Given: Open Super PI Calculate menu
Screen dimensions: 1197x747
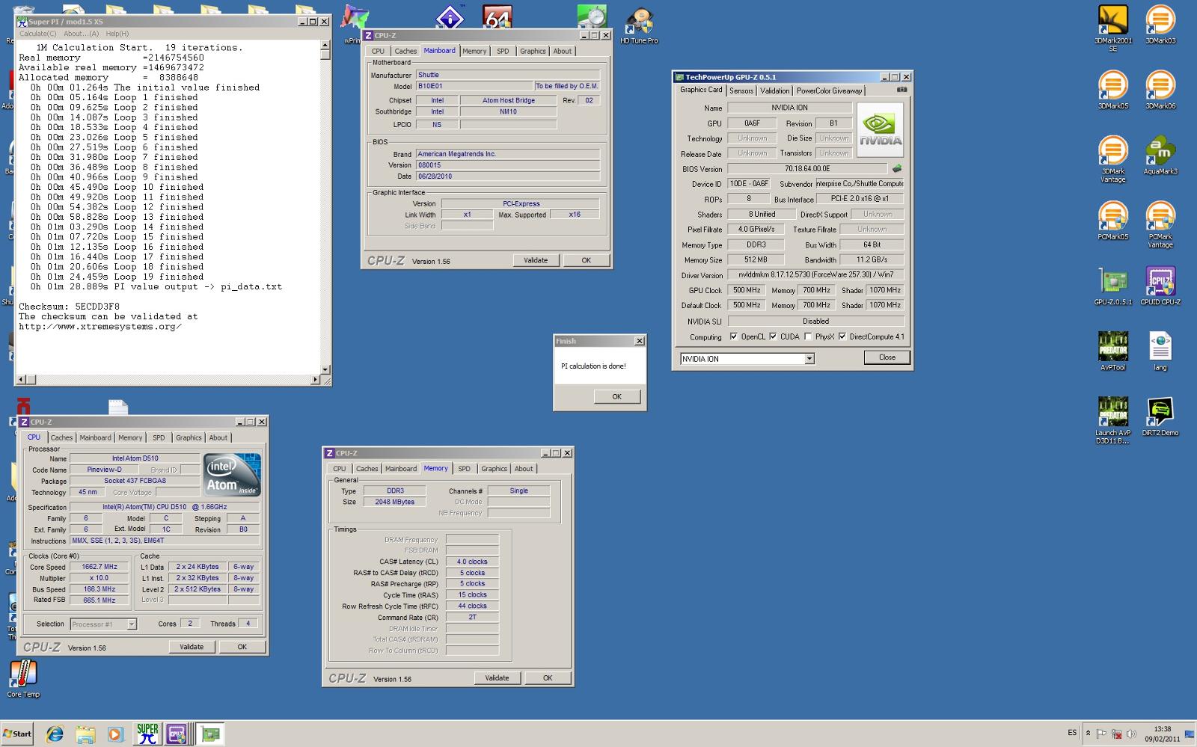Looking at the screenshot, I should pyautogui.click(x=37, y=34).
